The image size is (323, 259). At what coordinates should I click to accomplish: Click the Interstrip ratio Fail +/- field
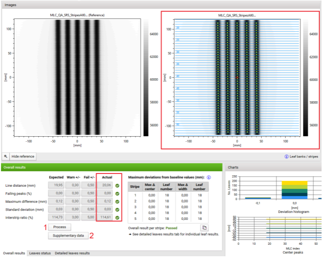point(88,218)
